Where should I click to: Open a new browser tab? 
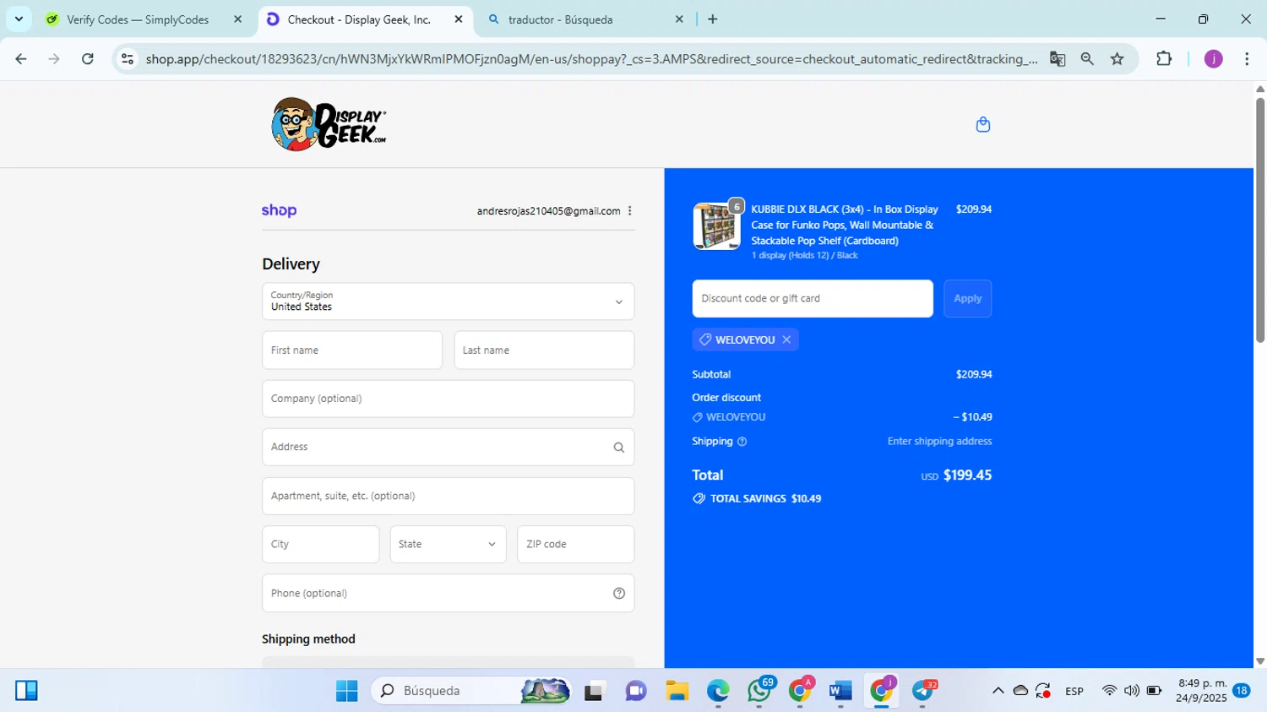(x=713, y=19)
